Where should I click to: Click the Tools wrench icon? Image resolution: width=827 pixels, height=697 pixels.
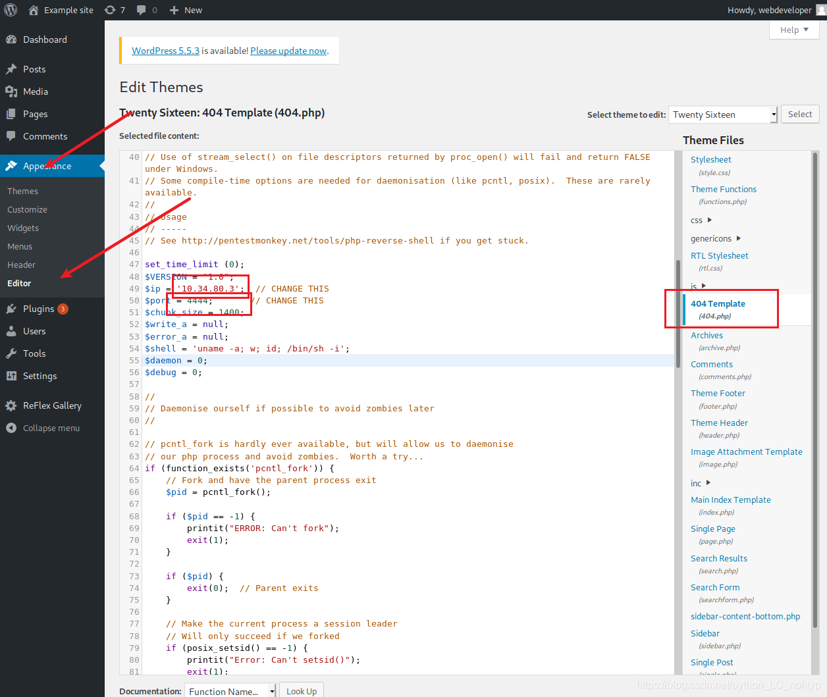tap(11, 353)
